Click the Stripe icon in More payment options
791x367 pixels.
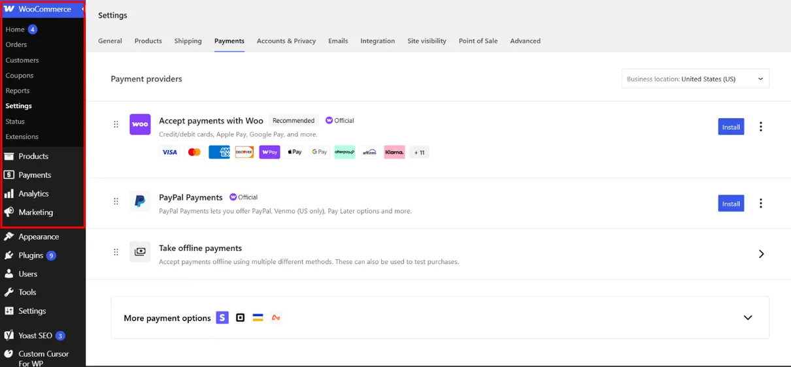click(222, 317)
